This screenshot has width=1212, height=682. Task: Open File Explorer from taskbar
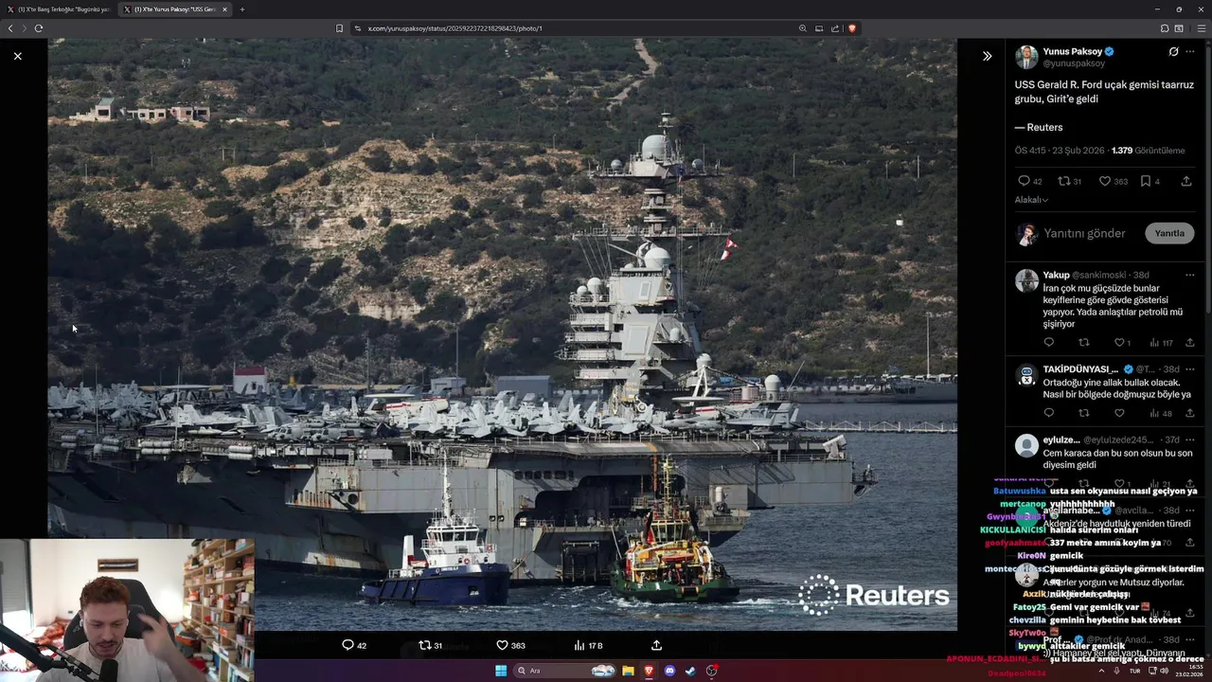click(x=628, y=671)
